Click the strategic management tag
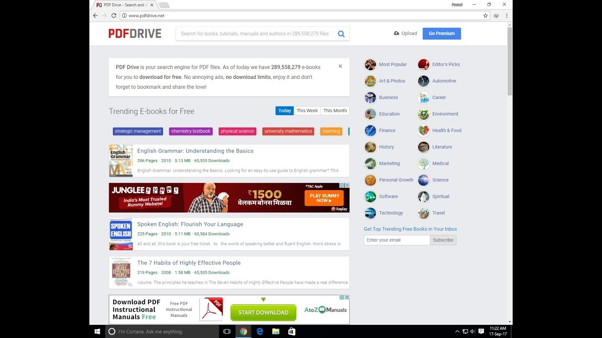 click(x=138, y=131)
